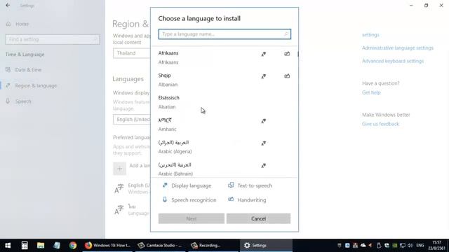This screenshot has width=449, height=252.
Task: Open Administrative language settings link
Action: click(398, 48)
